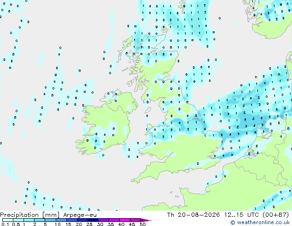Select the '40' legend scale label
The image size is (292, 226).
pyautogui.click(x=121, y=224)
